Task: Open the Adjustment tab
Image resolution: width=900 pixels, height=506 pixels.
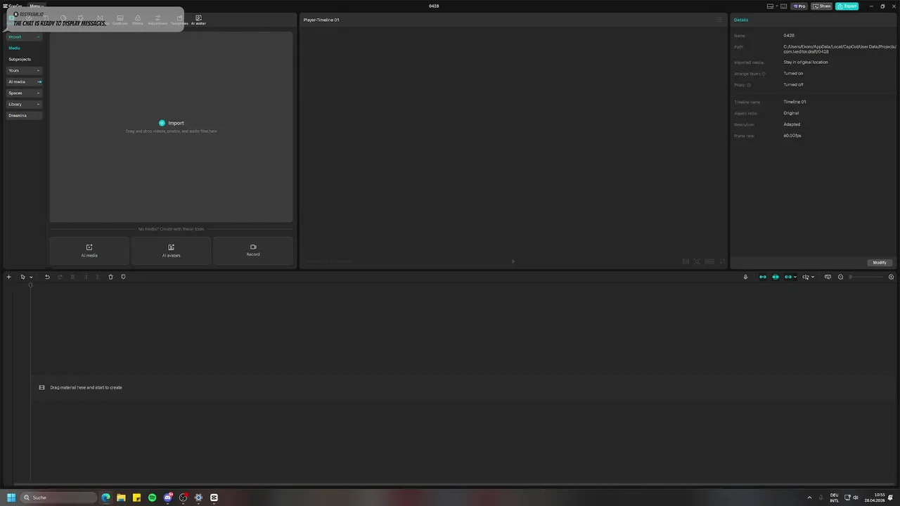Action: [157, 20]
